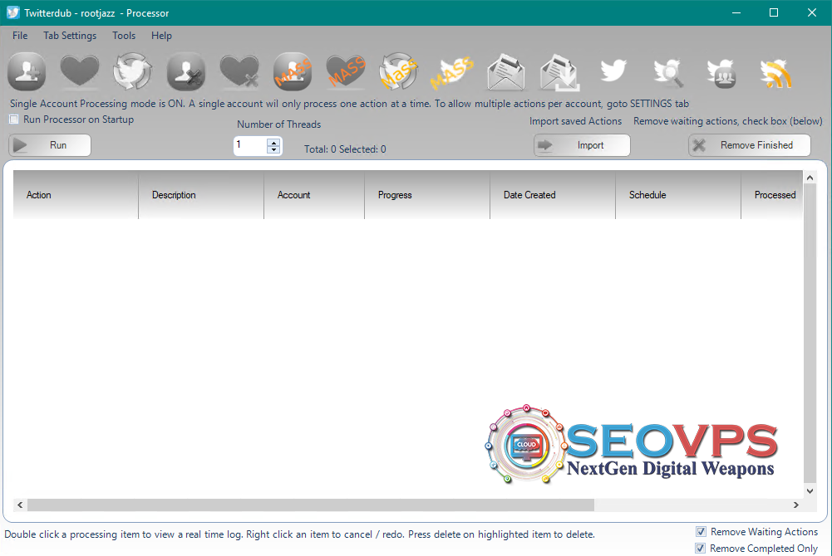Click the vertical scrollbar up arrow
The height and width of the screenshot is (556, 832).
810,178
